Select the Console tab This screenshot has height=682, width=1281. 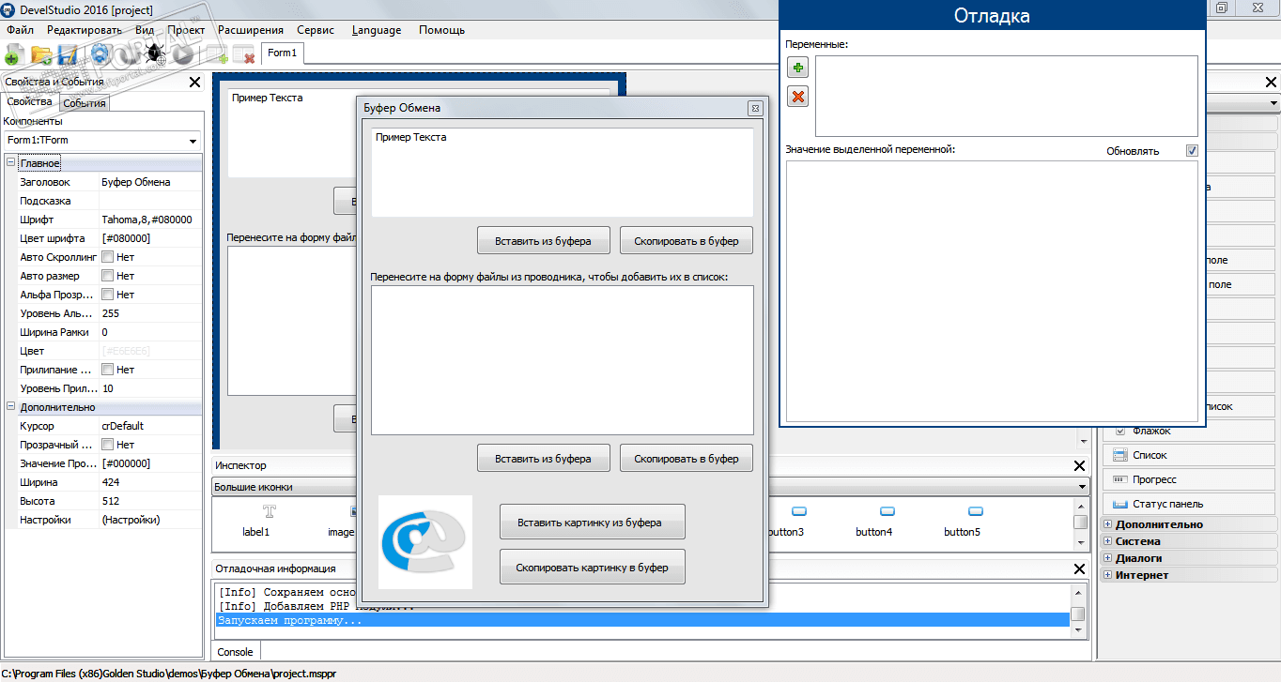pos(236,652)
